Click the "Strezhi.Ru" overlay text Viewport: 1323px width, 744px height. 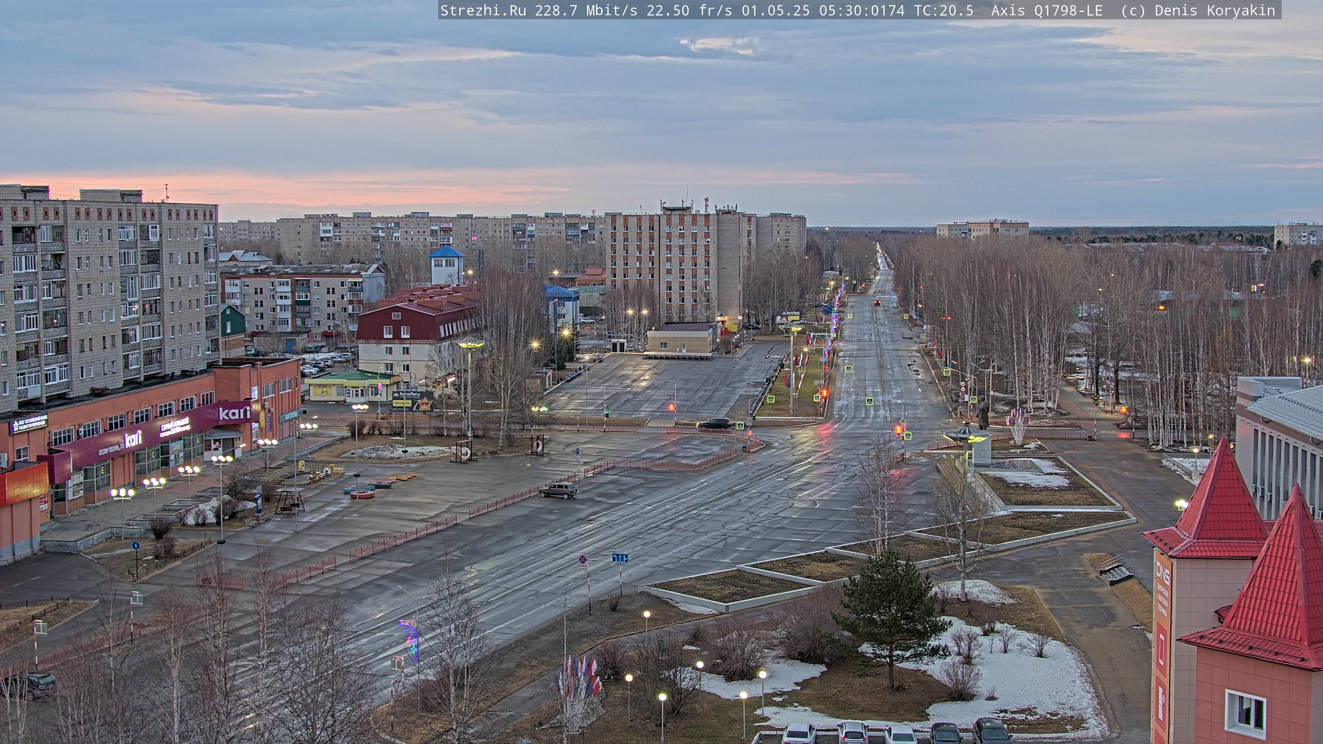483,11
